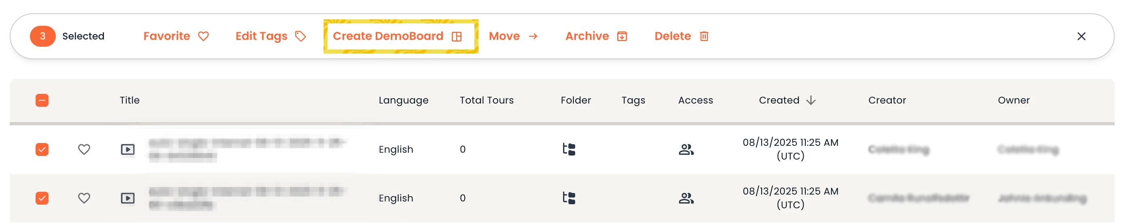Click the Title column header
This screenshot has width=1122, height=224.
(x=130, y=100)
